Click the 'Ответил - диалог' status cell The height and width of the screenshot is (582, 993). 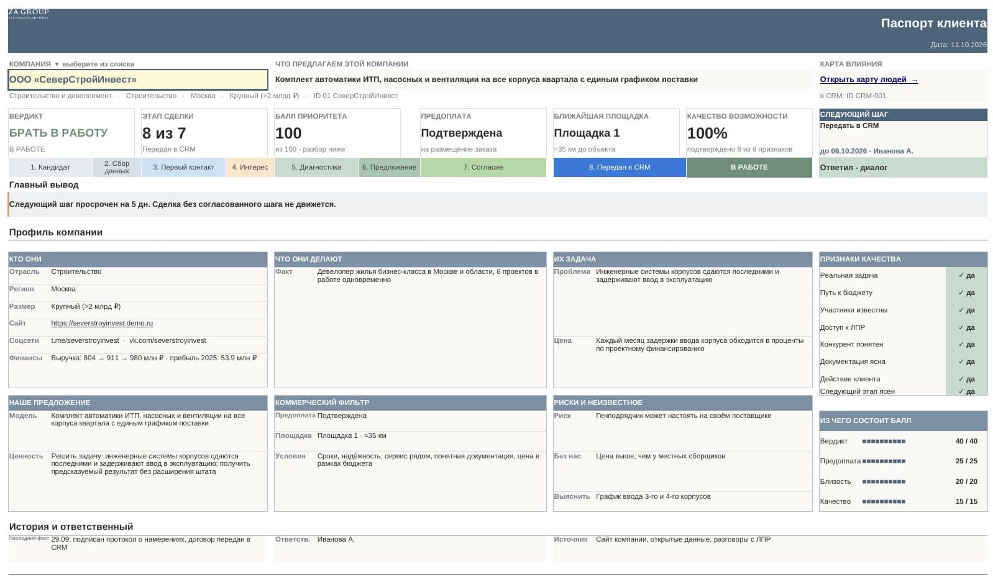point(903,168)
